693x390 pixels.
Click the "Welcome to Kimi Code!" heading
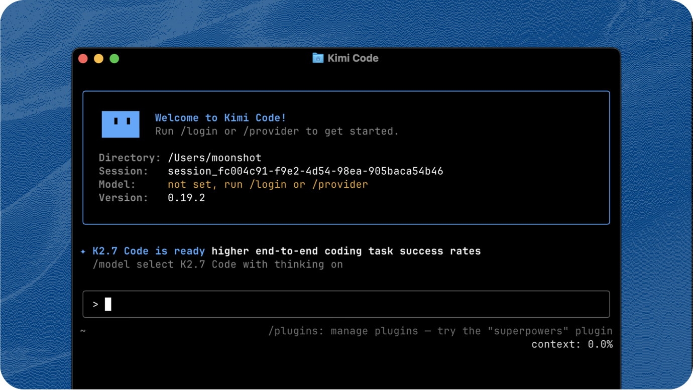220,118
